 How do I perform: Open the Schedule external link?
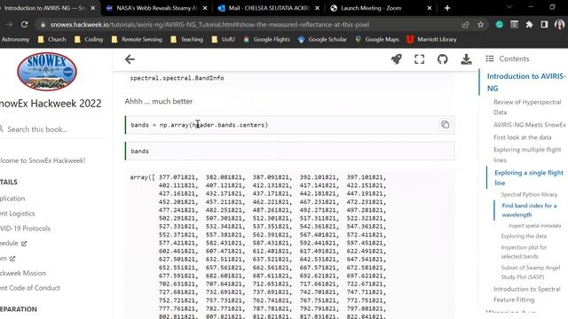coord(13,243)
